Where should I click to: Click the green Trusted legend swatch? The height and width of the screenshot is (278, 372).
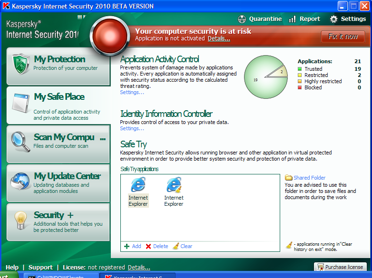click(x=300, y=69)
